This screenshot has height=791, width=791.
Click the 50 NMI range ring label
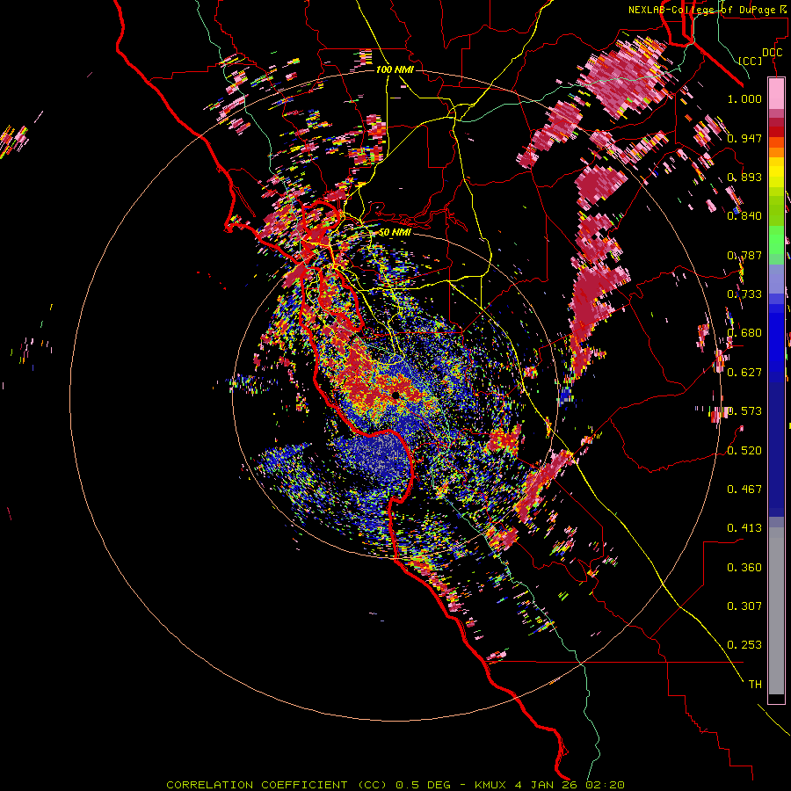click(395, 232)
